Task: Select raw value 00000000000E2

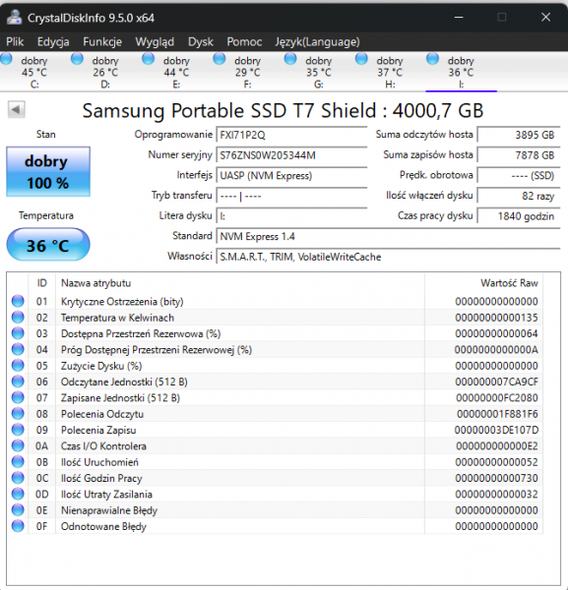Action: [x=497, y=446]
